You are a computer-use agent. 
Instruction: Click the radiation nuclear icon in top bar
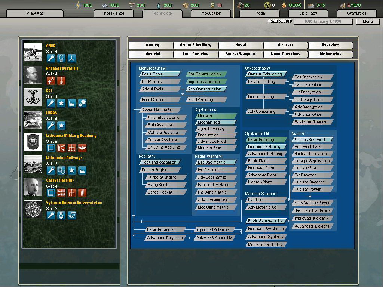pyautogui.click(x=267, y=5)
